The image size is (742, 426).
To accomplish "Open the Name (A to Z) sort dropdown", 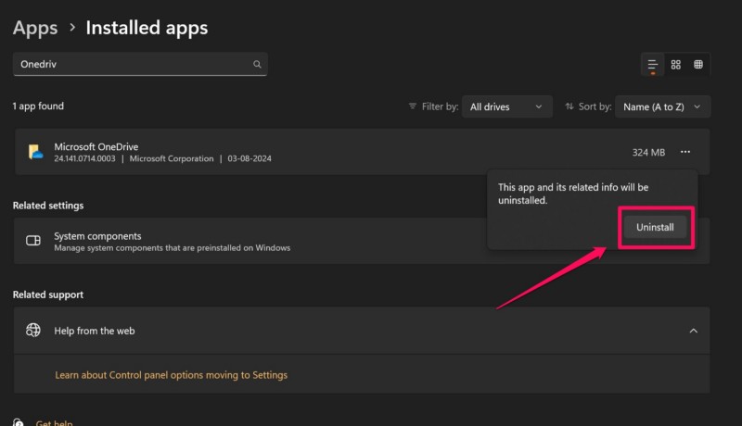I will click(662, 107).
